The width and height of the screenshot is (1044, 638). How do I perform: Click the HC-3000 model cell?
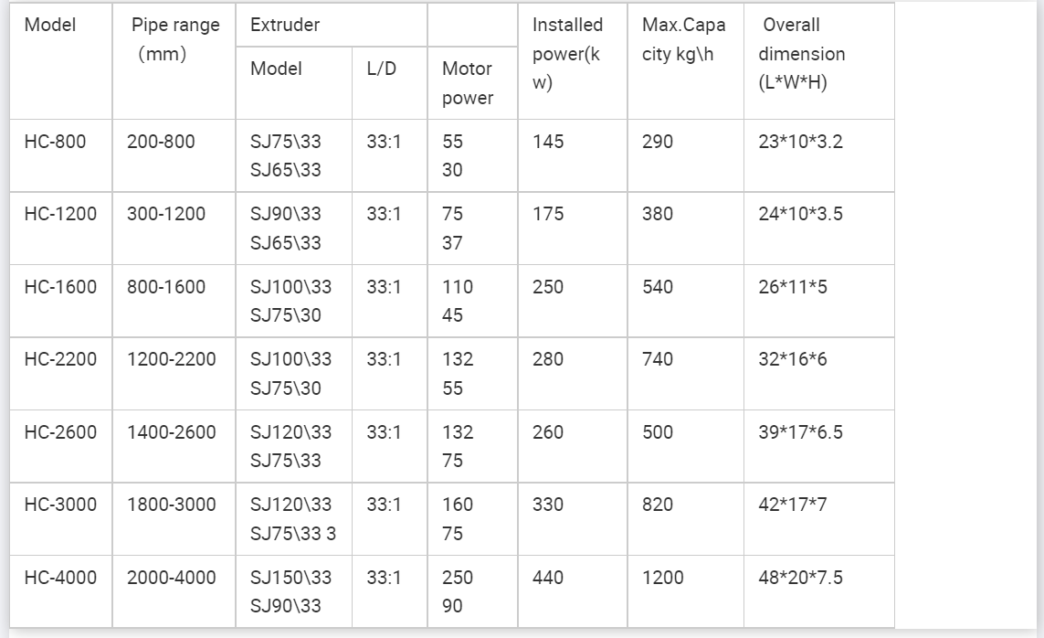(x=60, y=505)
